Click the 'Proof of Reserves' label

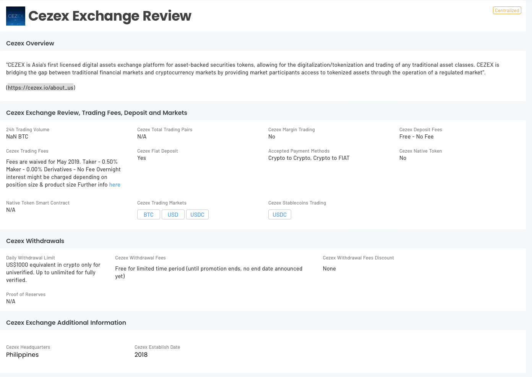click(x=26, y=295)
